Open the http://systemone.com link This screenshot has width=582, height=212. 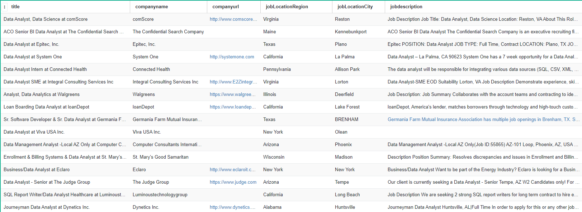point(232,57)
